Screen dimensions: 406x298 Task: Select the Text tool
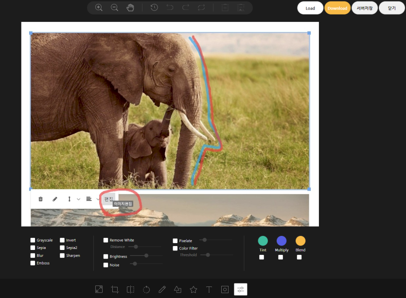pyautogui.click(x=209, y=290)
